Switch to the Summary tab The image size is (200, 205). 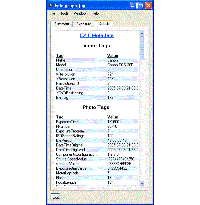[x=61, y=24]
